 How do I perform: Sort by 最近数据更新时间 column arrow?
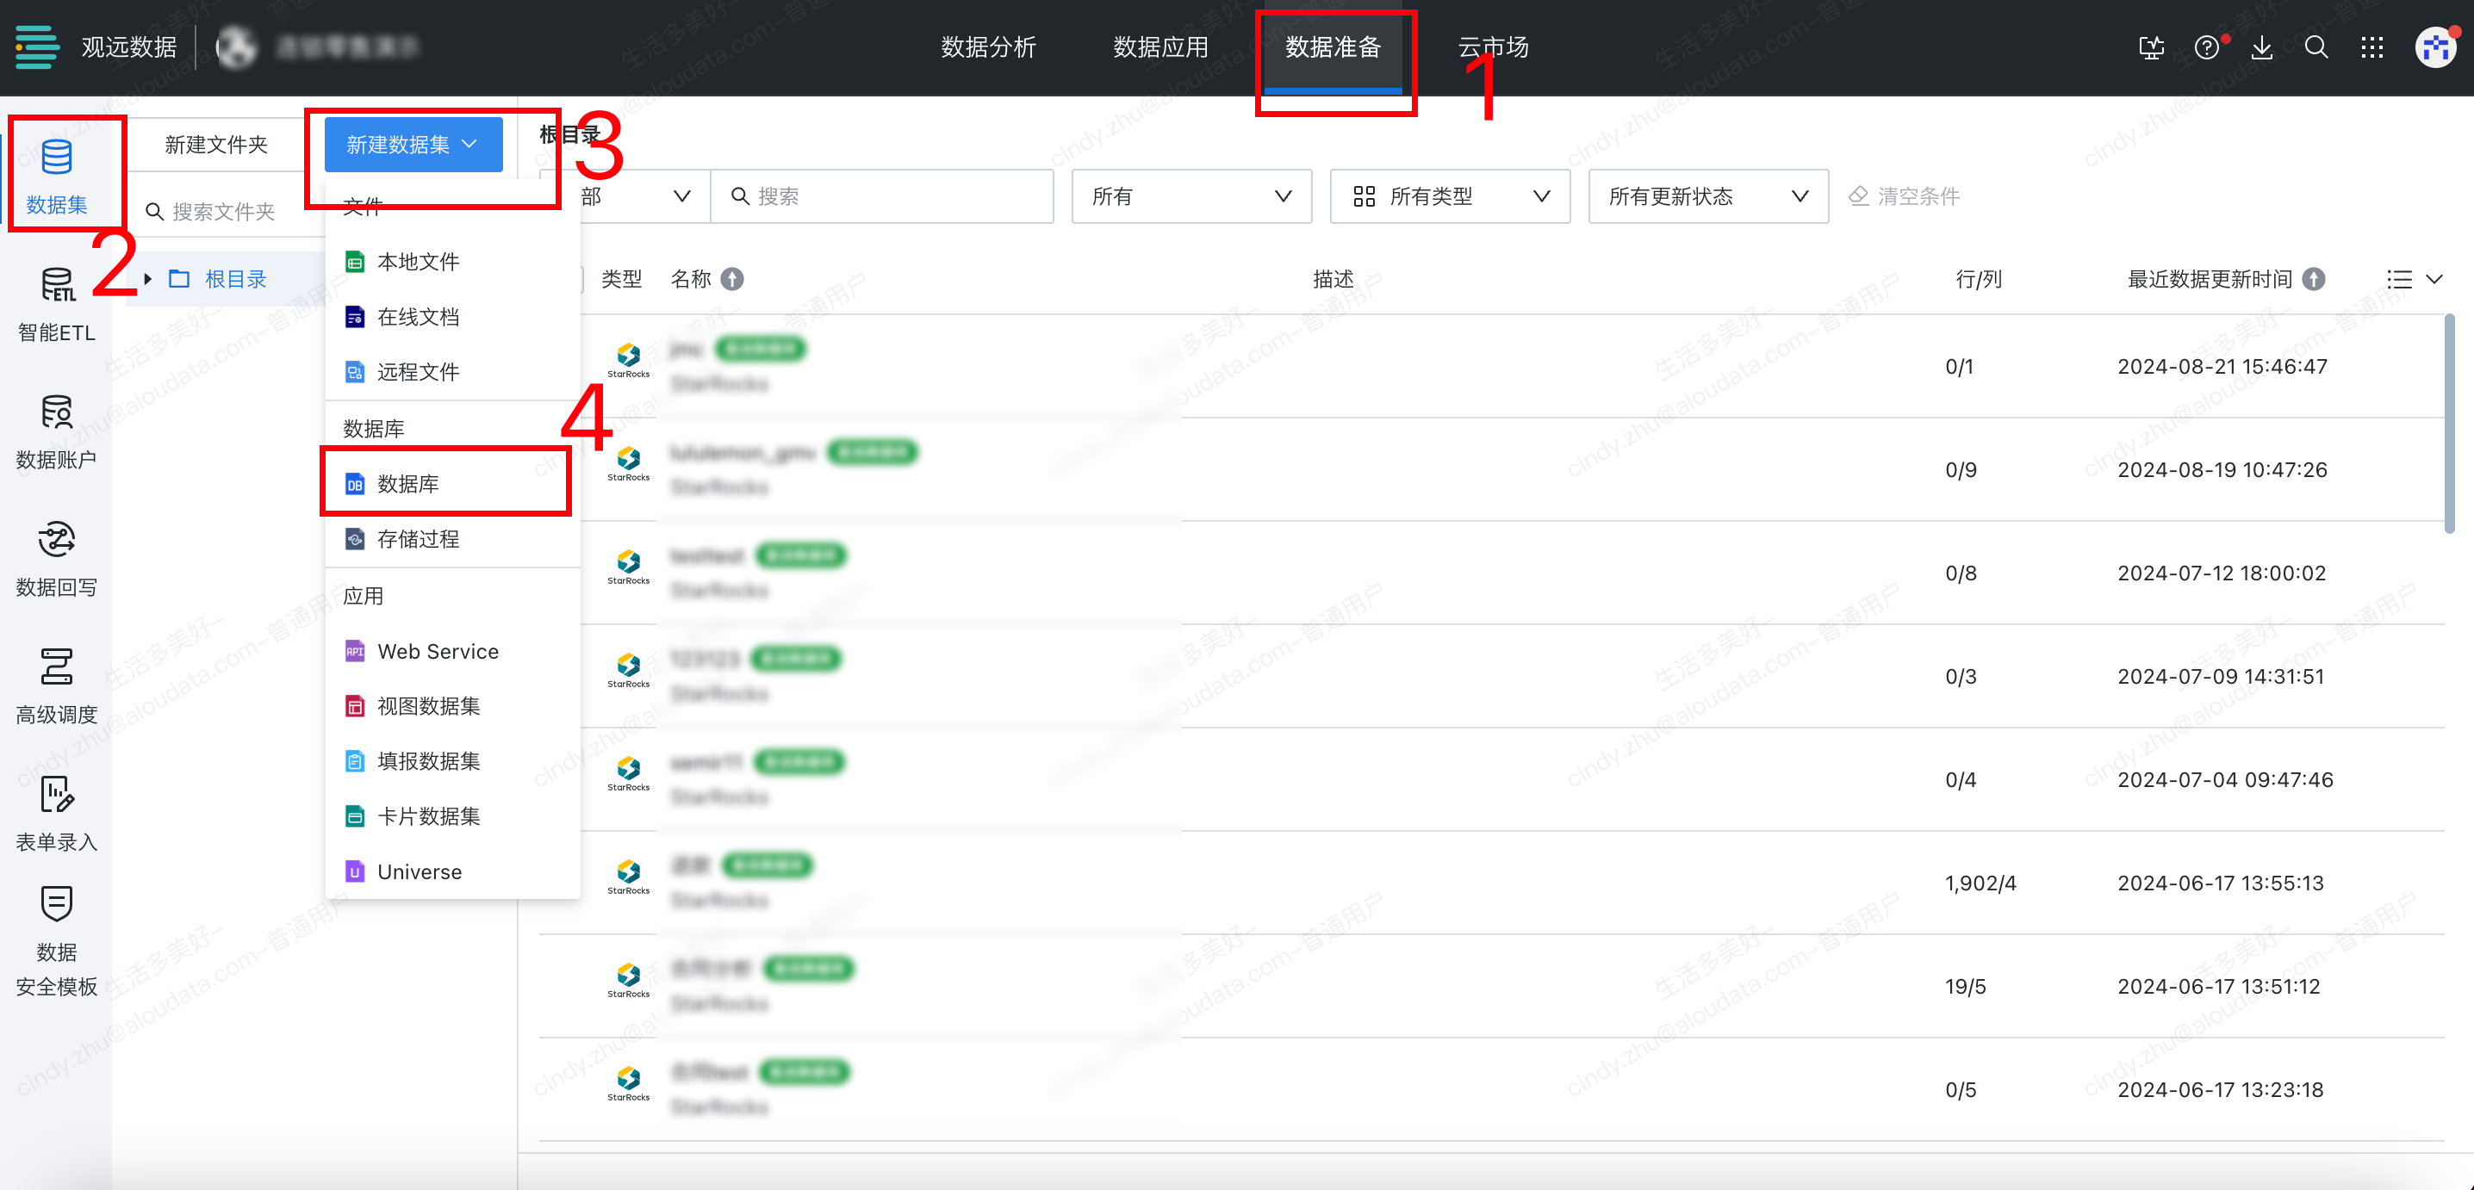pos(2314,279)
